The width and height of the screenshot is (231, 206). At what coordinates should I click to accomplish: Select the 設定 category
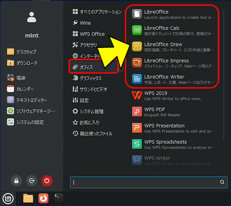coord(81,100)
